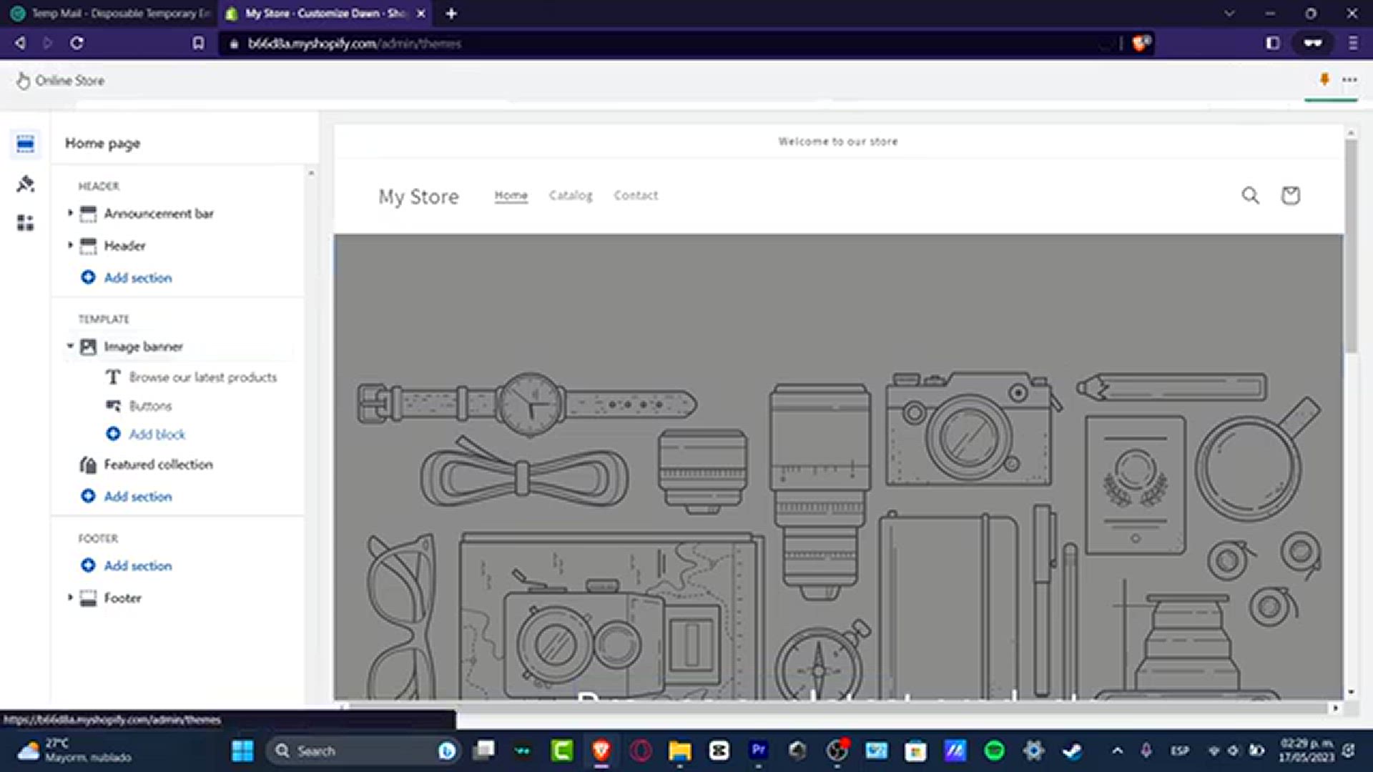The width and height of the screenshot is (1373, 772).
Task: Expand the Footer section arrow
Action: tap(70, 598)
